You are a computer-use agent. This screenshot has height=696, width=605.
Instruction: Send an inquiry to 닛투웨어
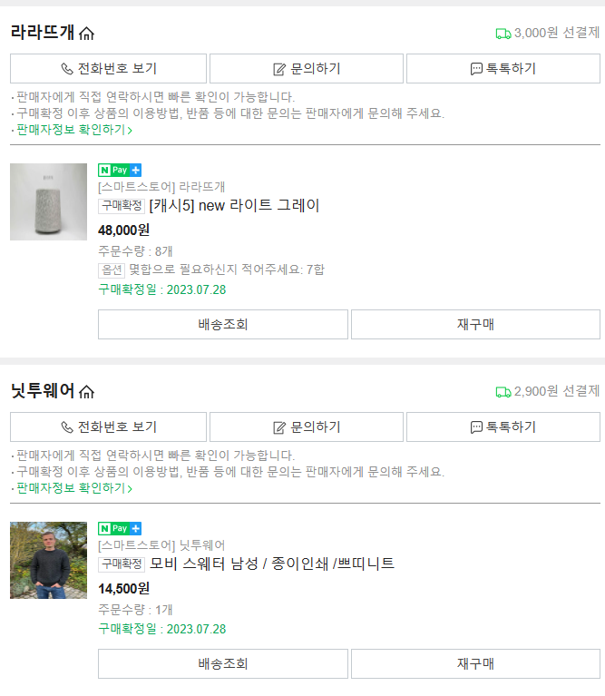point(307,427)
